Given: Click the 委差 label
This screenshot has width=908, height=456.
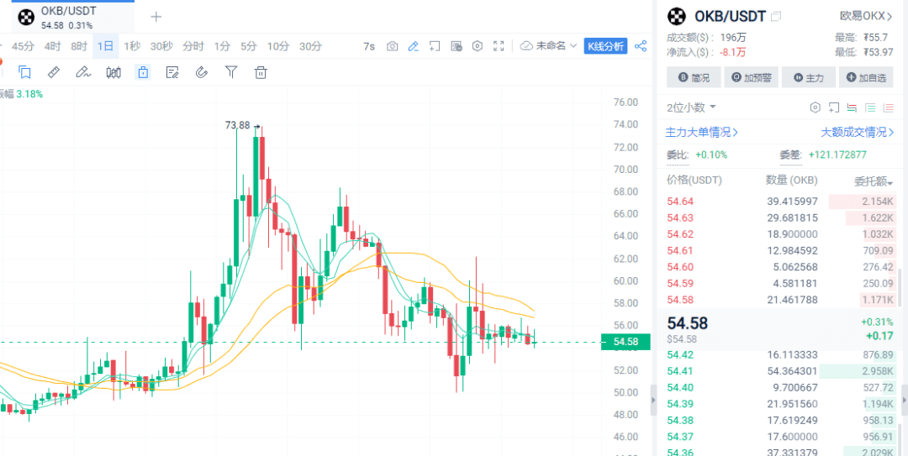Looking at the screenshot, I should click(x=790, y=155).
